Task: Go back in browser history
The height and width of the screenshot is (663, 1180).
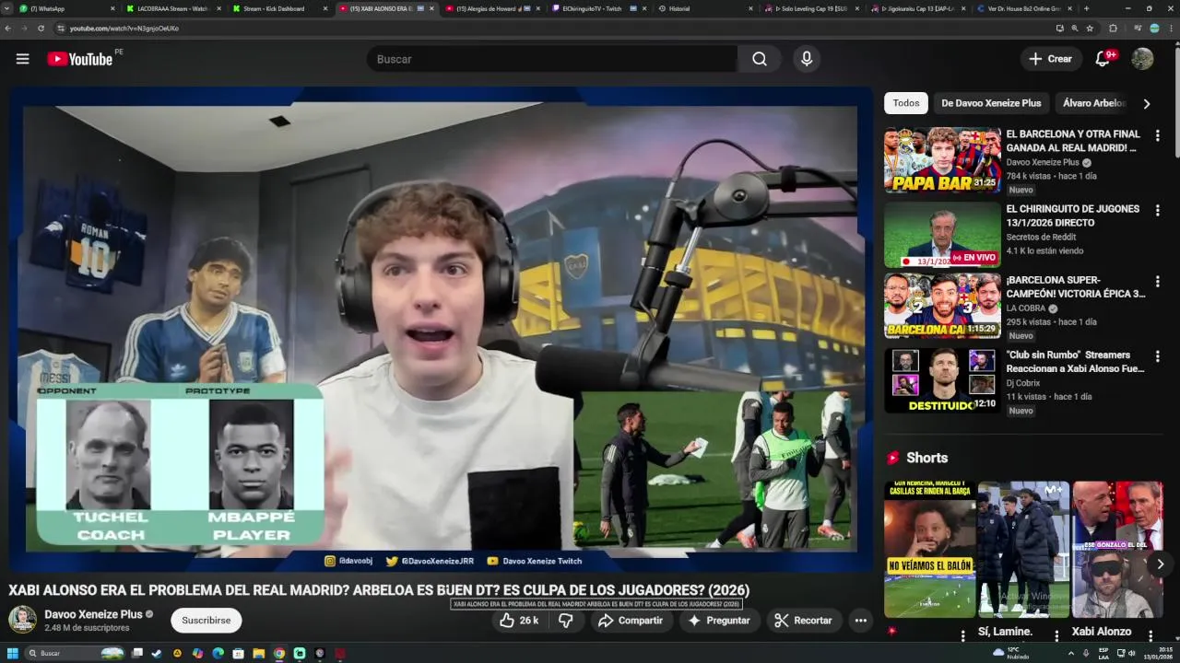Action: coord(9,29)
